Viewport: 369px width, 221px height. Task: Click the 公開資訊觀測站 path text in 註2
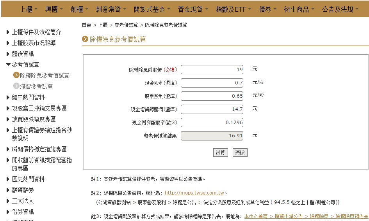coord(217,202)
